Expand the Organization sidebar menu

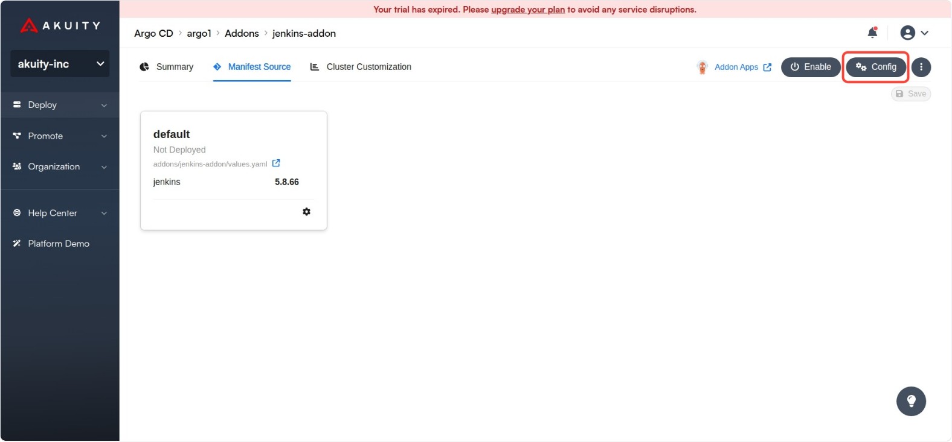coord(60,167)
